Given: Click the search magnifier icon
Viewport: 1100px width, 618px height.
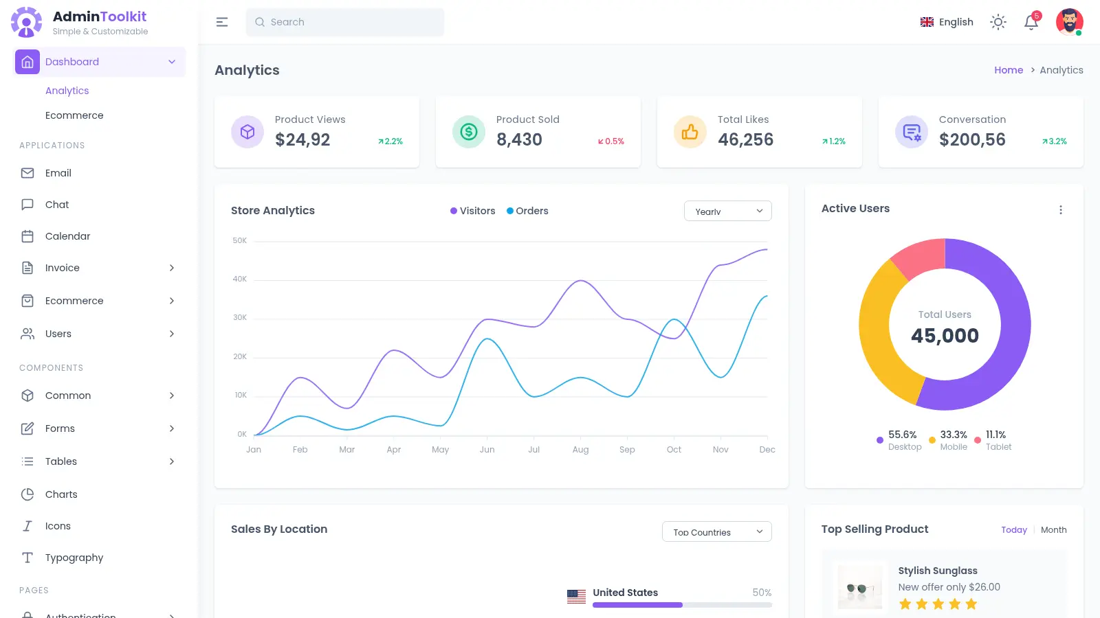Looking at the screenshot, I should (260, 22).
